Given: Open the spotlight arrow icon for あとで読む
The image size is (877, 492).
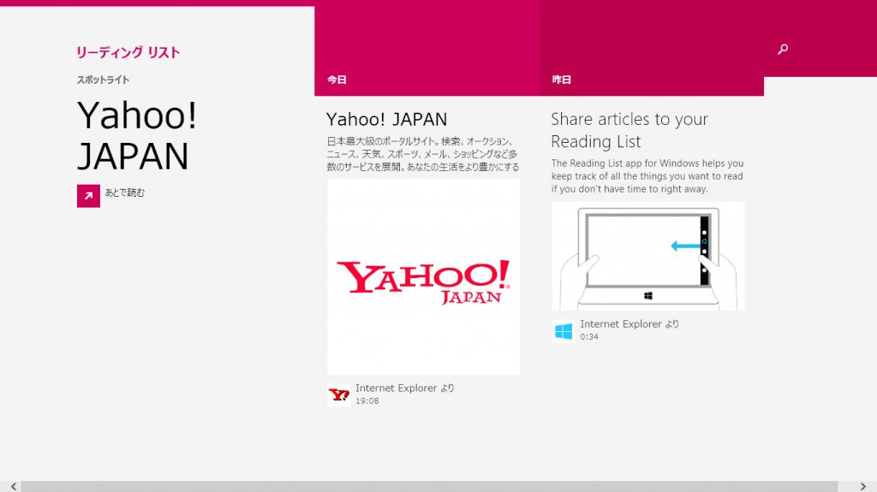Looking at the screenshot, I should (x=88, y=196).
